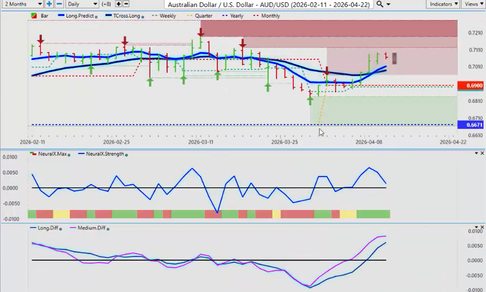Viewport: 486px width, 292px height.
Task: Click the red 0.6900 price label
Action: 470,86
